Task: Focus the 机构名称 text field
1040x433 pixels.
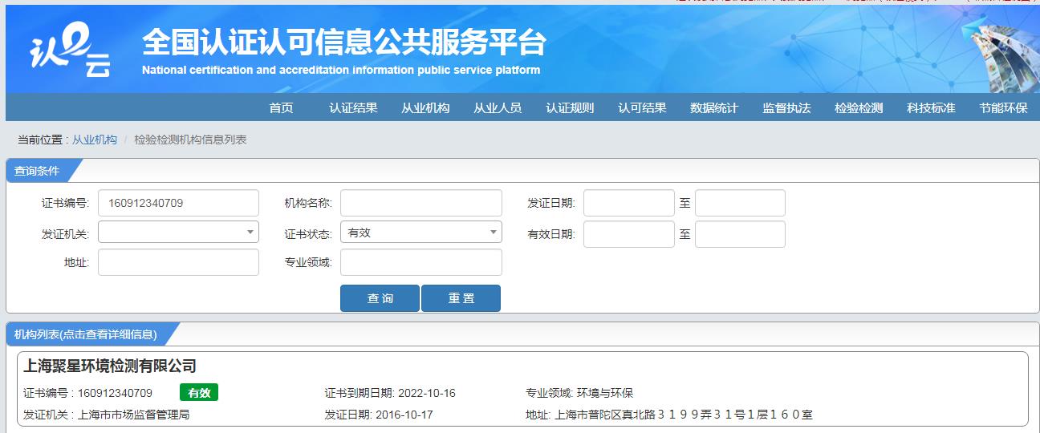Action: tap(420, 204)
